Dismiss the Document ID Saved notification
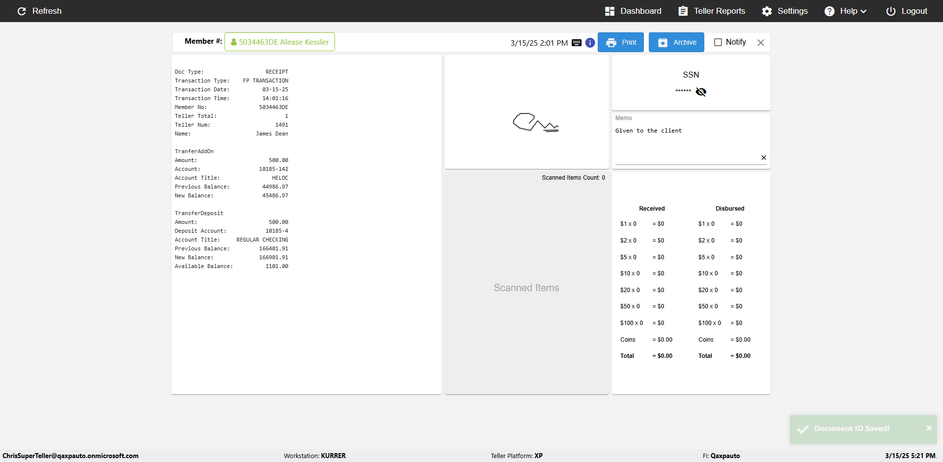The width and height of the screenshot is (943, 462). tap(929, 428)
